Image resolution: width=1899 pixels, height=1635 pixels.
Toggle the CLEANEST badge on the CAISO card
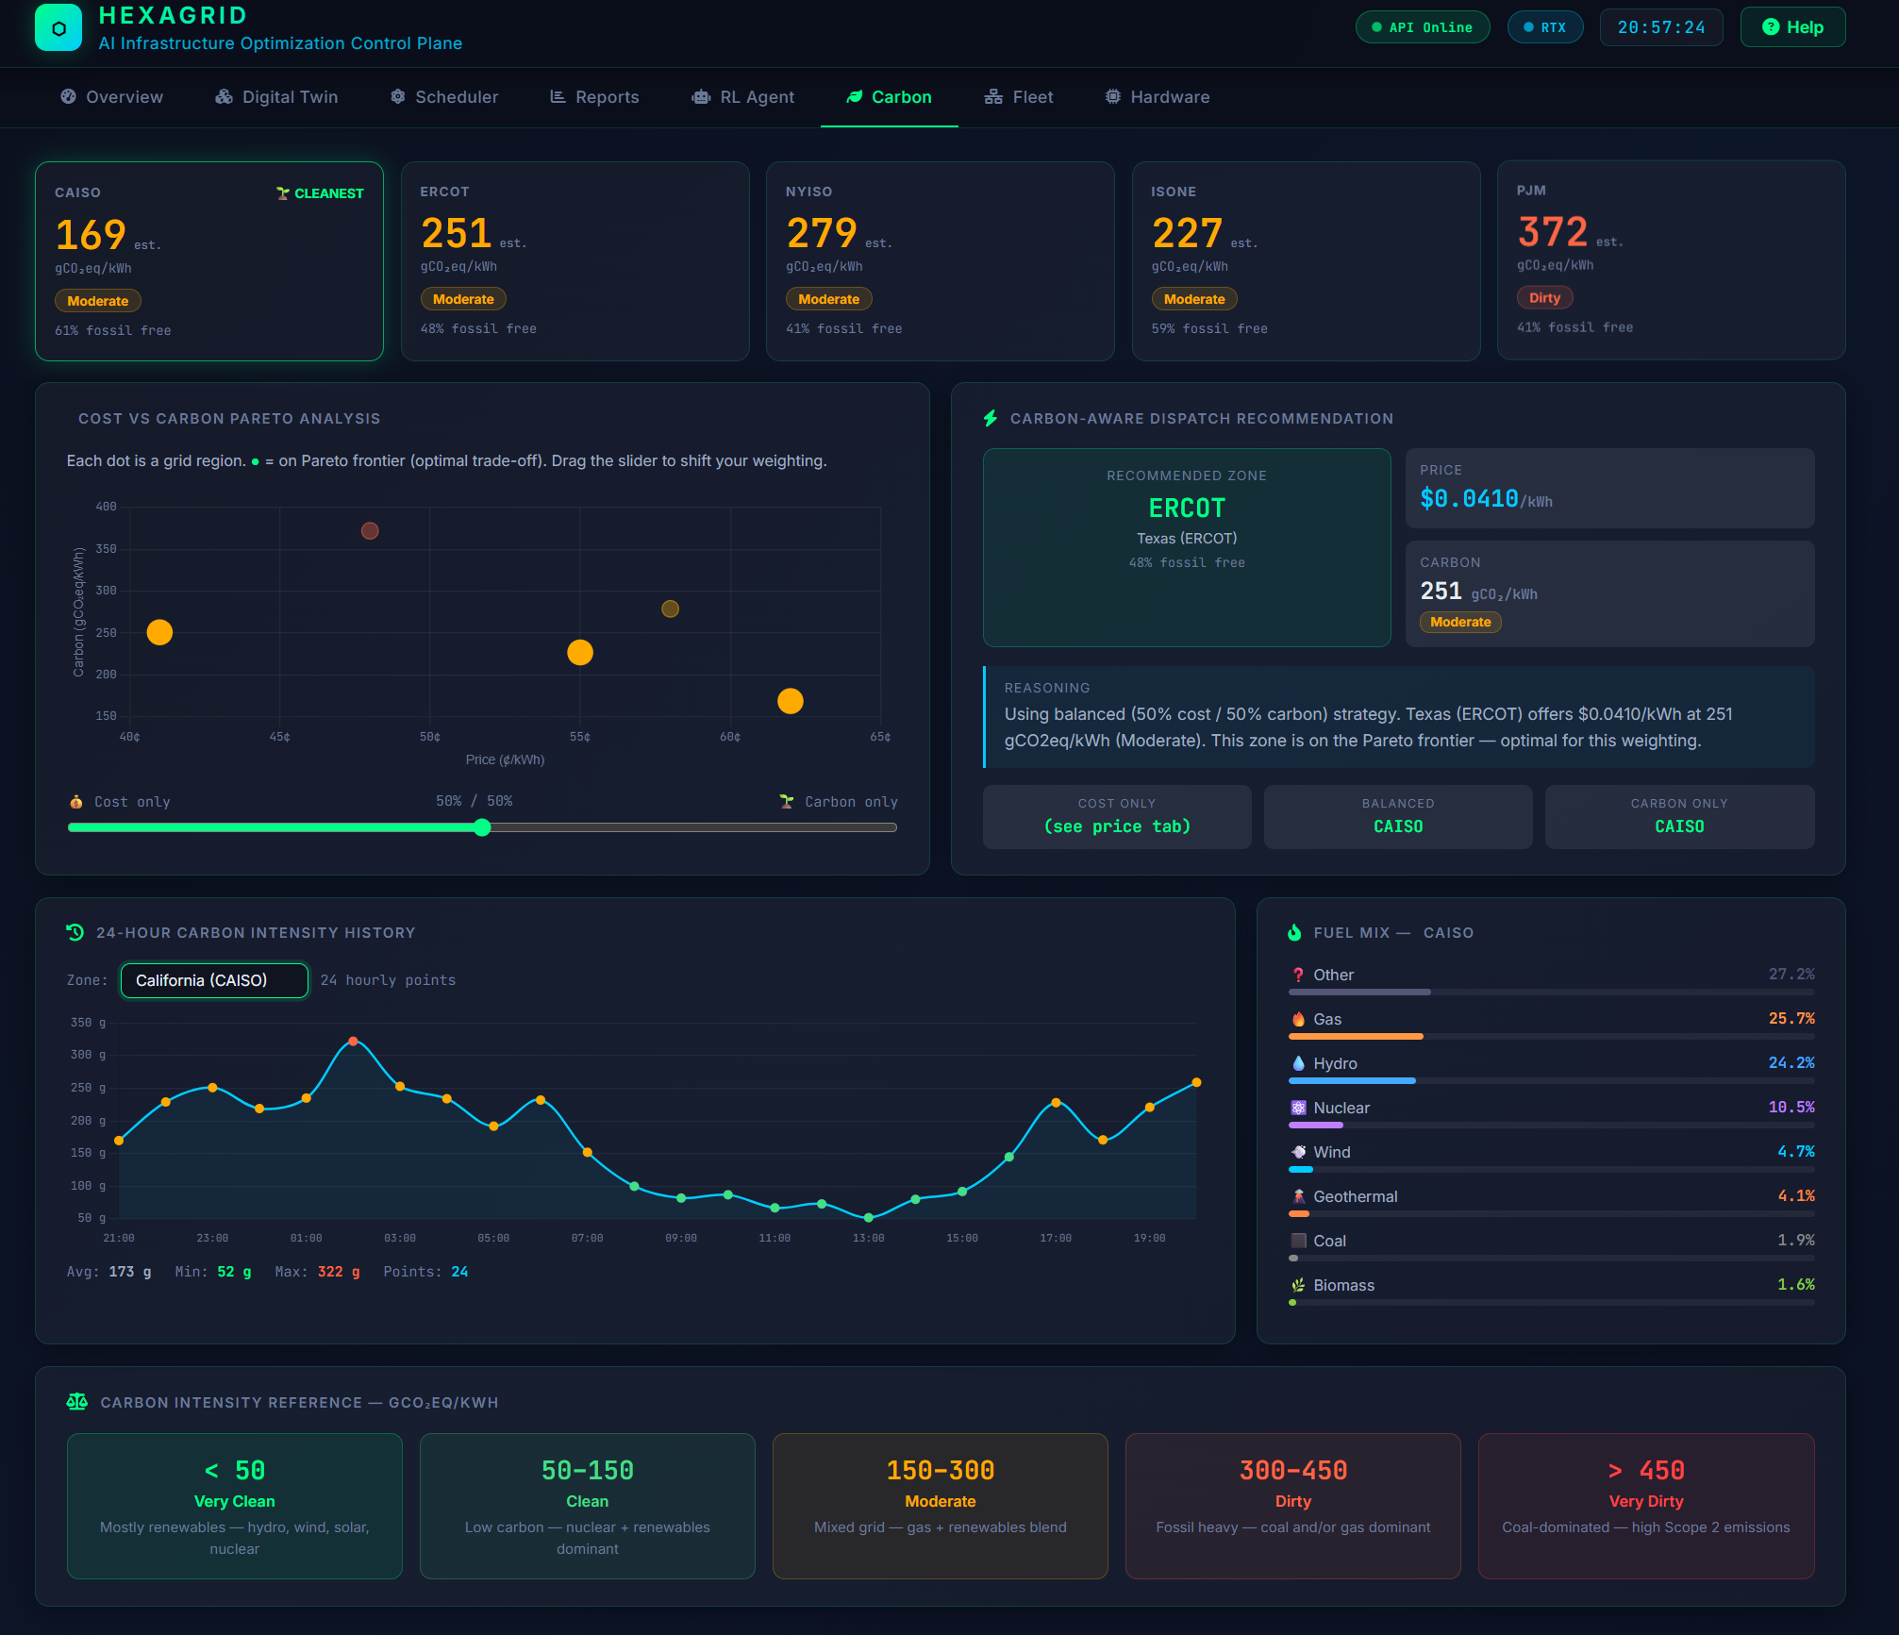[321, 192]
